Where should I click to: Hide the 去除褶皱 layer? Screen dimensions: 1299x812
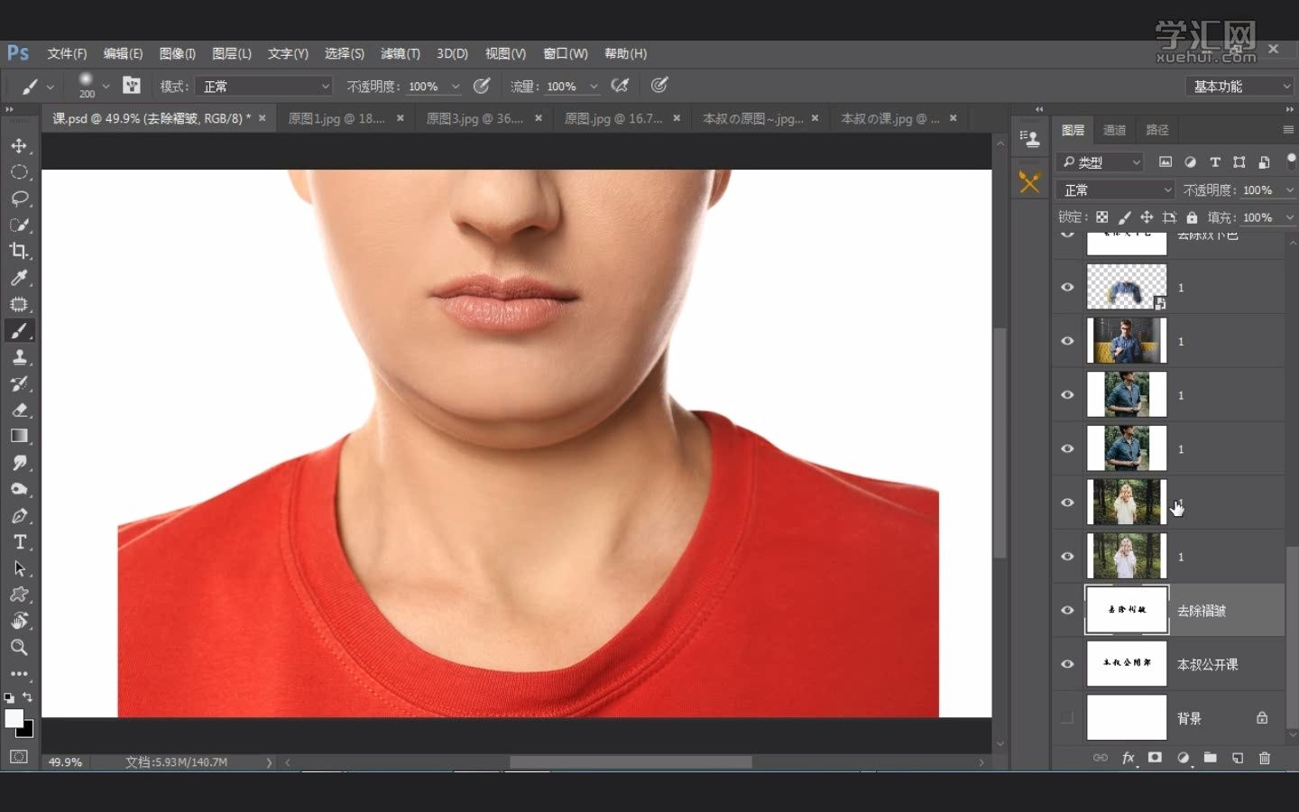(1067, 611)
